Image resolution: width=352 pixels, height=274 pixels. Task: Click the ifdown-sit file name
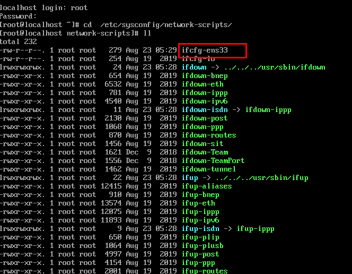tap(203, 144)
